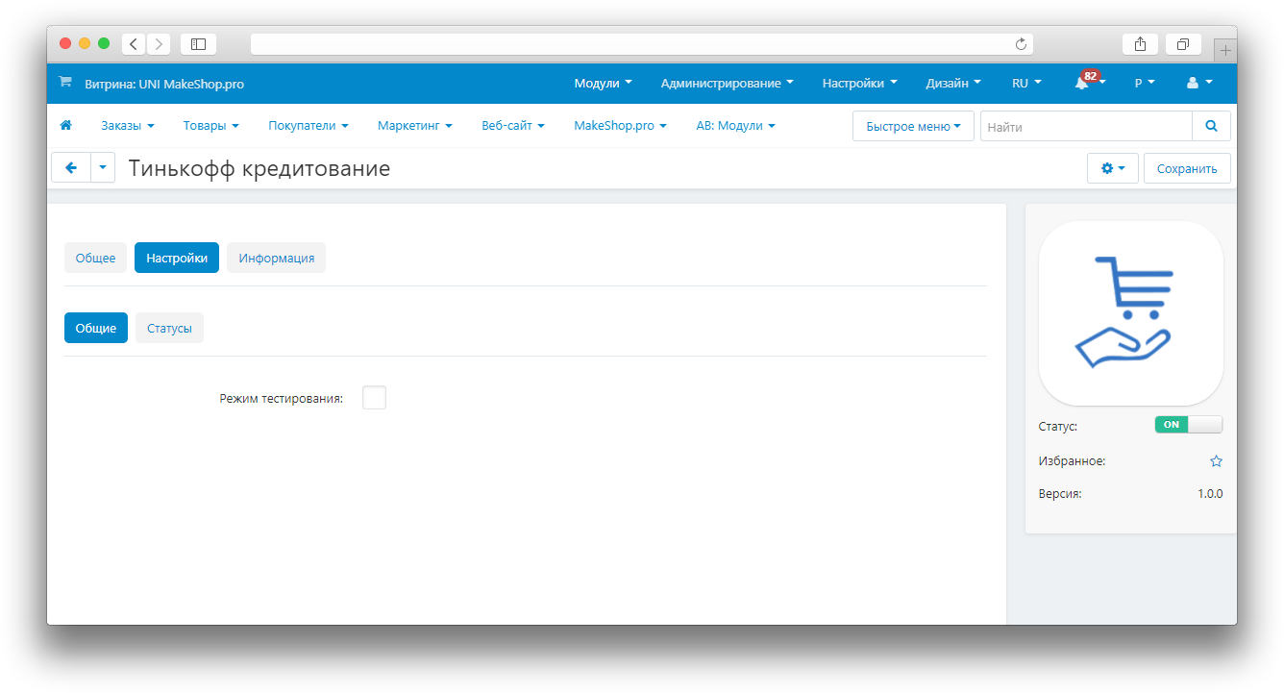
Task: Enable the Режим тестирования checkbox
Action: (x=374, y=398)
